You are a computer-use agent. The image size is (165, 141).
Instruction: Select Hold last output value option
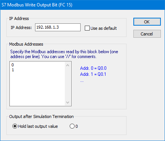coord(15,126)
